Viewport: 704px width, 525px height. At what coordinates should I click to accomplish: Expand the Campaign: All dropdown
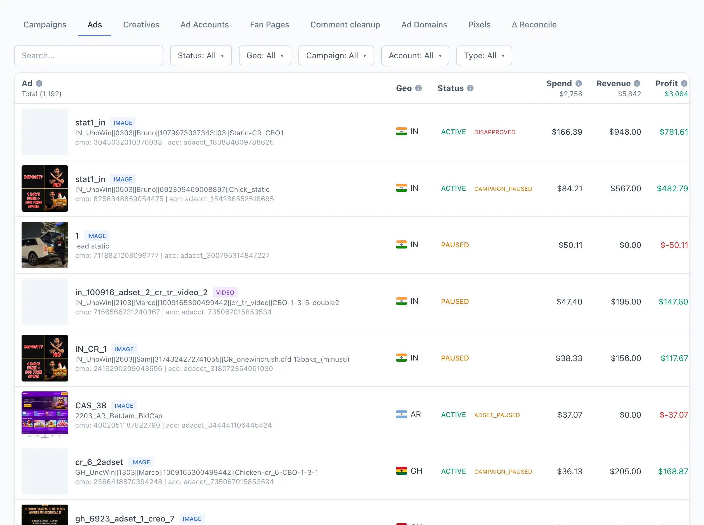[x=336, y=56]
